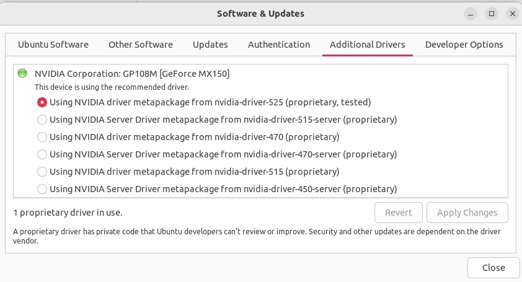Screen dimensions: 522x282
Task: Choose the nvidia-driver-515-server driver option
Action: coord(42,119)
